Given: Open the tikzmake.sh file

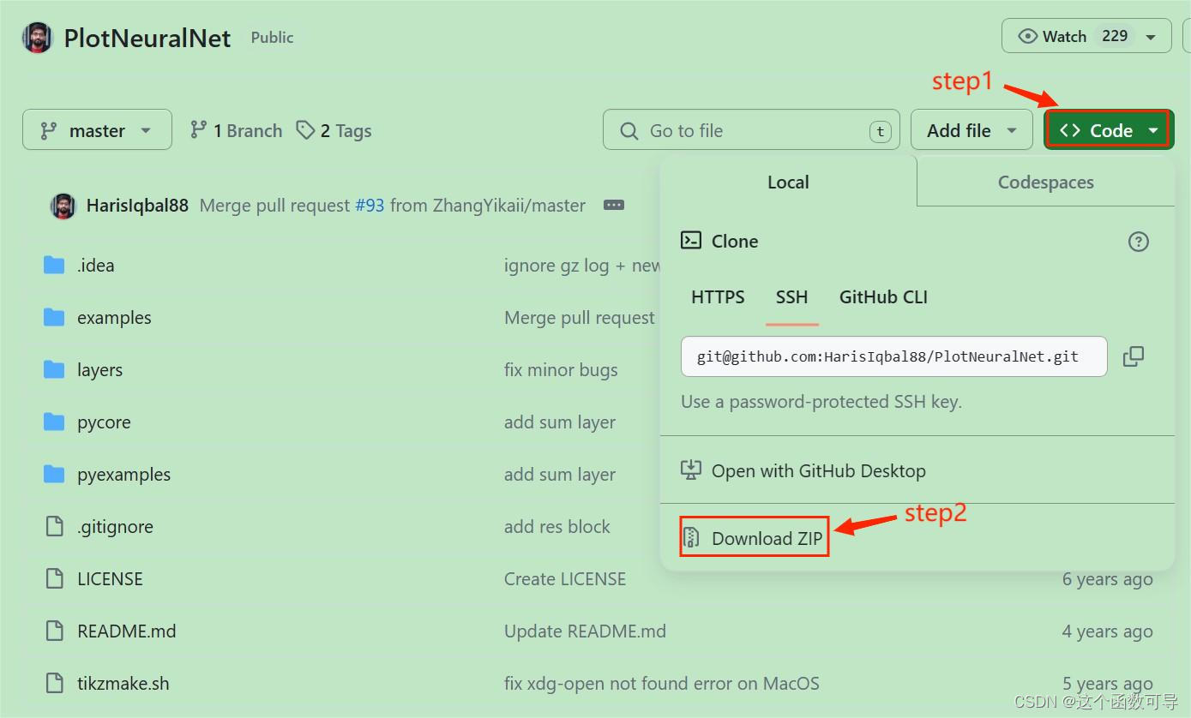Looking at the screenshot, I should [x=123, y=684].
